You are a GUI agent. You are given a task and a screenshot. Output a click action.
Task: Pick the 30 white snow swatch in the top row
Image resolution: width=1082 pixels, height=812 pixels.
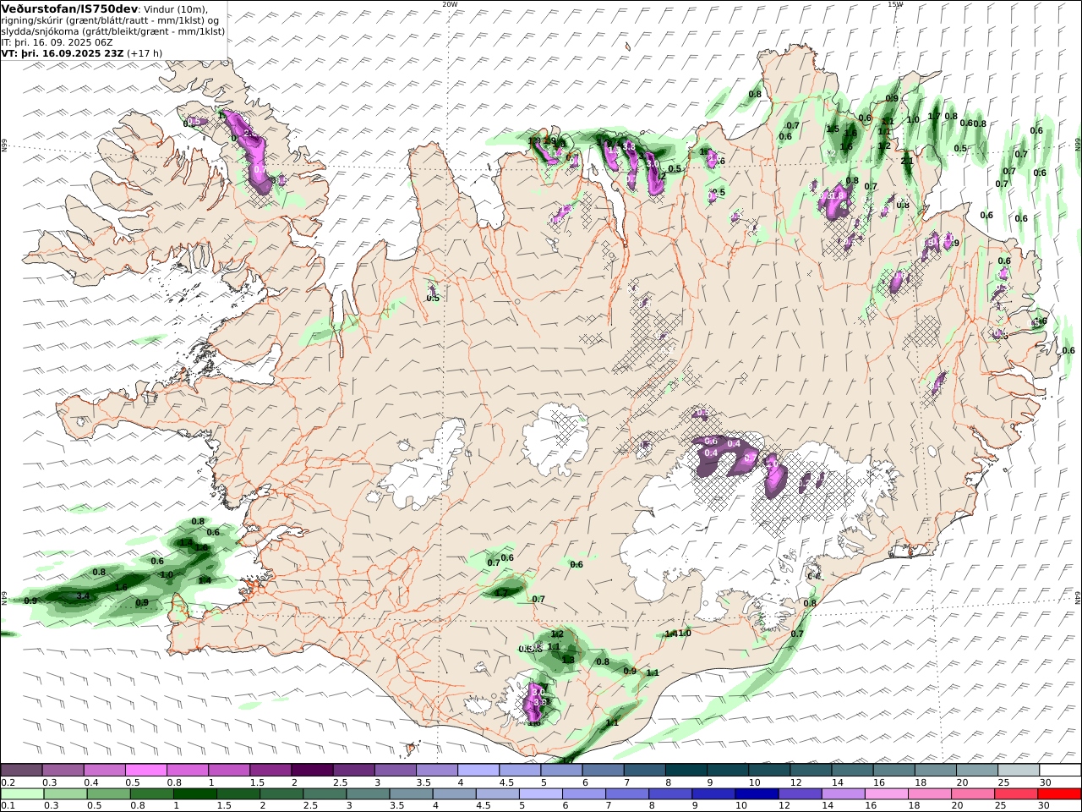pos(1060,771)
